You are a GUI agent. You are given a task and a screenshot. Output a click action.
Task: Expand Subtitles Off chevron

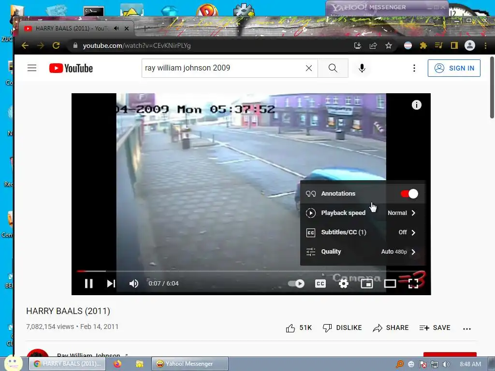click(414, 232)
